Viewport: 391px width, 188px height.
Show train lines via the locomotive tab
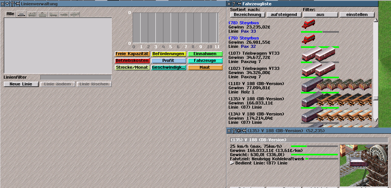[32, 14]
